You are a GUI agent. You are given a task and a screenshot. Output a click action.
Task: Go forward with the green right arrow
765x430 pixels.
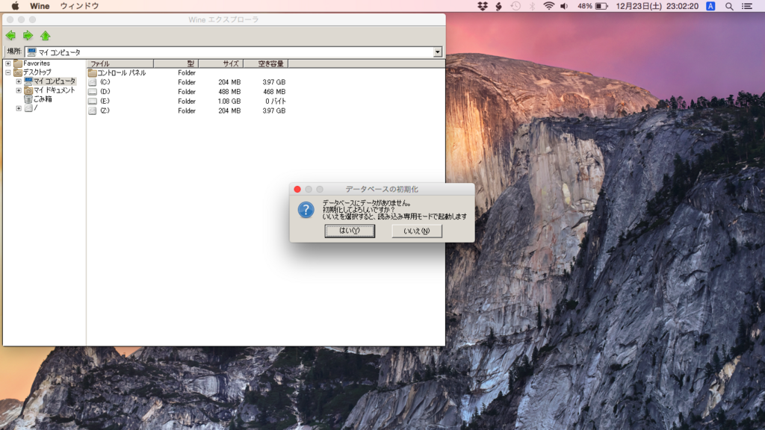point(28,36)
